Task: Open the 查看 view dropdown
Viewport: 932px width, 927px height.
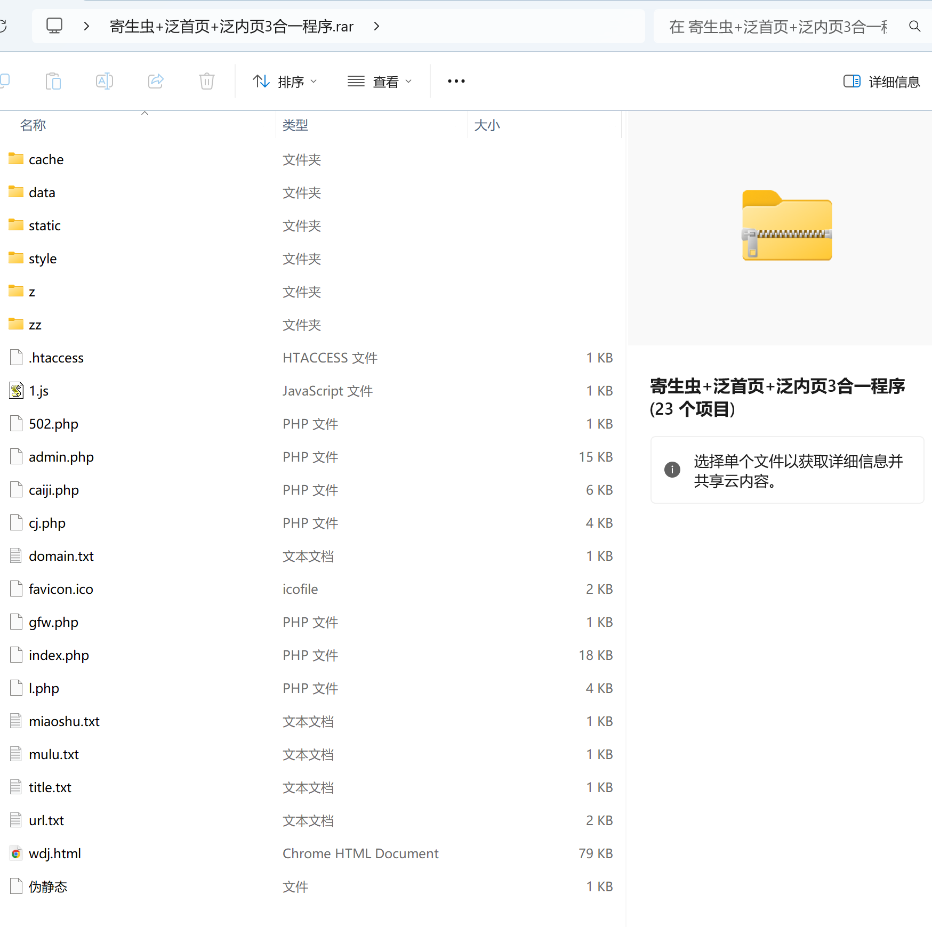Action: pyautogui.click(x=380, y=82)
